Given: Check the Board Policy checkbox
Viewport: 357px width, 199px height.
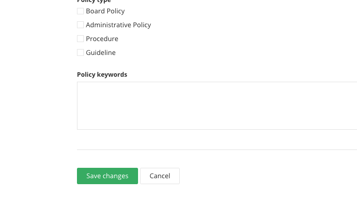Looking at the screenshot, I should tap(80, 11).
